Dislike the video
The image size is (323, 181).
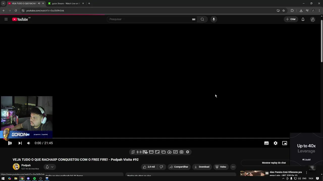[161, 167]
